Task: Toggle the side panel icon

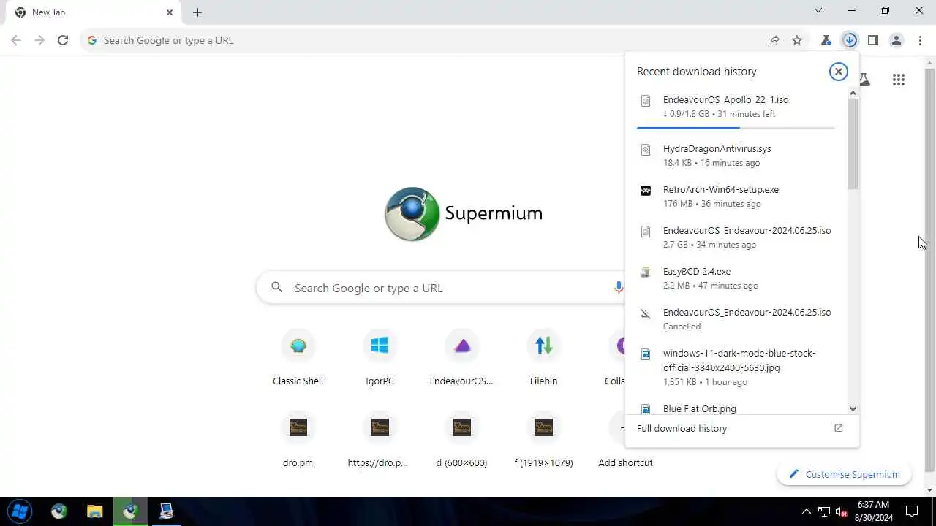Action: (x=873, y=40)
